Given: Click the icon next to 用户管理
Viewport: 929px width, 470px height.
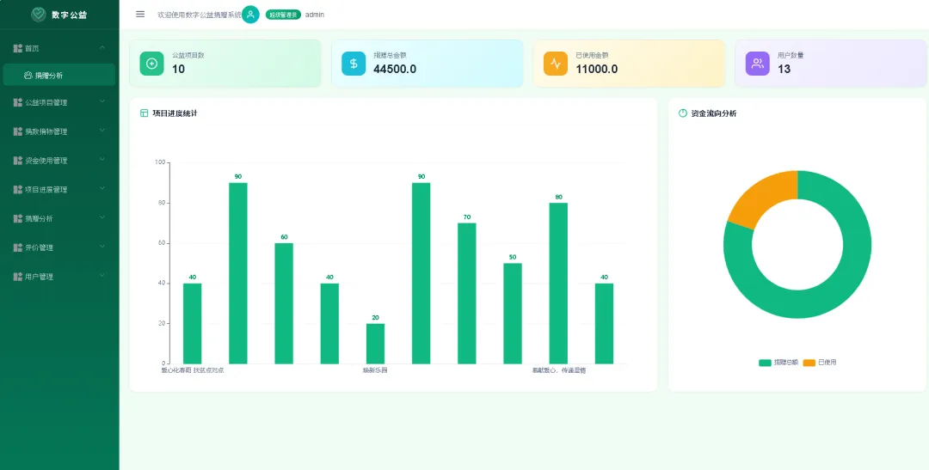Looking at the screenshot, I should tap(18, 277).
